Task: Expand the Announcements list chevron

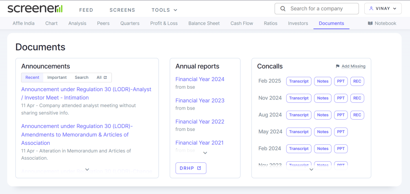Action: (x=87, y=170)
